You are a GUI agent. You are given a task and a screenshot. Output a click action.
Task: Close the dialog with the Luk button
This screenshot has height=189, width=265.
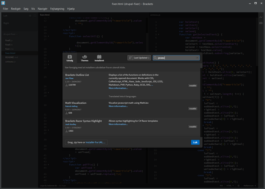tap(195, 142)
